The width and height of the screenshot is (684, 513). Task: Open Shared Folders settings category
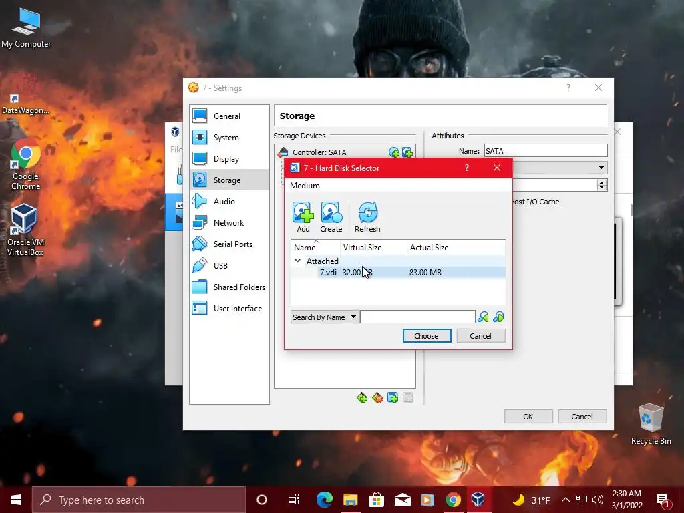tap(230, 287)
